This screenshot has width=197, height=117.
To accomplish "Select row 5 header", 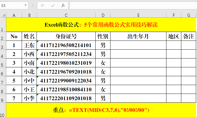I will point(3,63).
